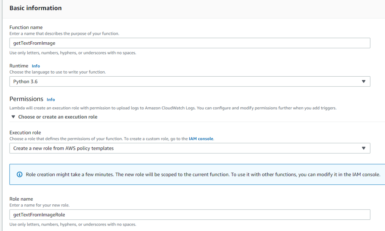
Task: Follow the IAM console link
Action: (201, 139)
